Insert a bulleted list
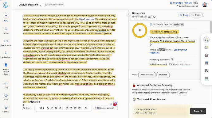Screen dimensions: 212x118 pyautogui.click(x=71, y=108)
